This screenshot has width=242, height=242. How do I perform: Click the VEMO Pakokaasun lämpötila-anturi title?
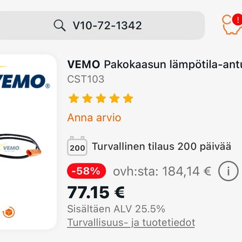pos(155,65)
